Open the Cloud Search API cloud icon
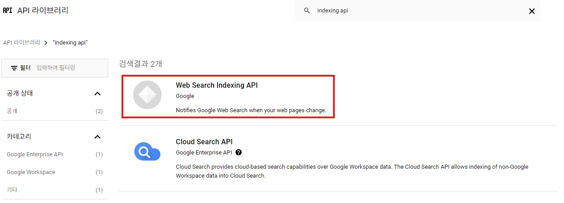This screenshot has width=564, height=203. (147, 152)
